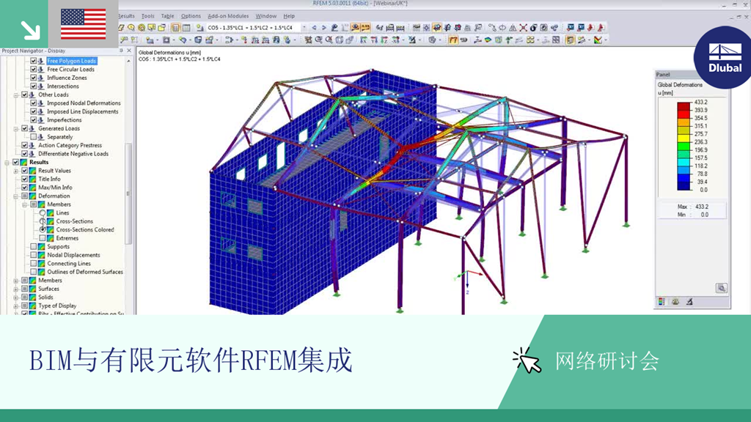Select the Connecting Lines tree item
The height and width of the screenshot is (422, 751).
click(x=69, y=264)
